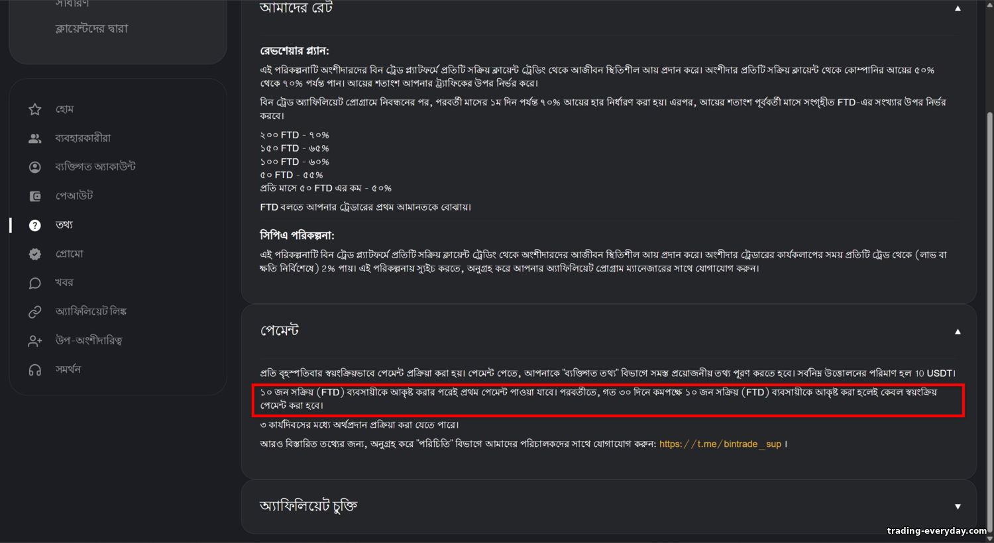
Task: Open the headphones support icon
Action: point(35,370)
